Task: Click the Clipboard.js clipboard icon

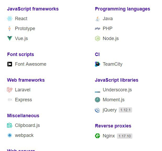Action: coord(10,125)
